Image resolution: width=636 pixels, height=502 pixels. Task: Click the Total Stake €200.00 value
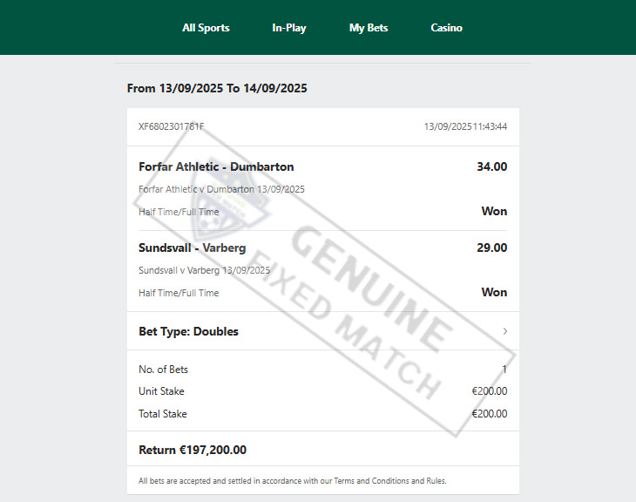tap(489, 414)
